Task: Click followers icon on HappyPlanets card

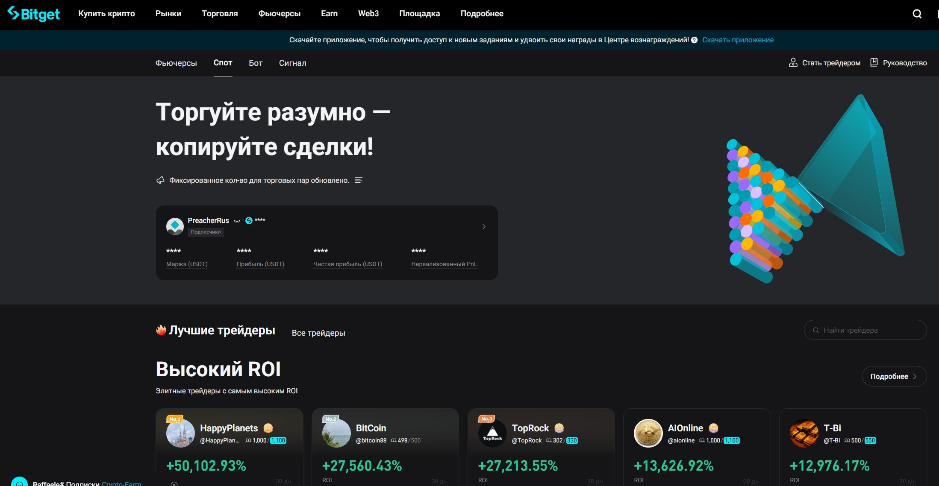Action: pos(248,441)
